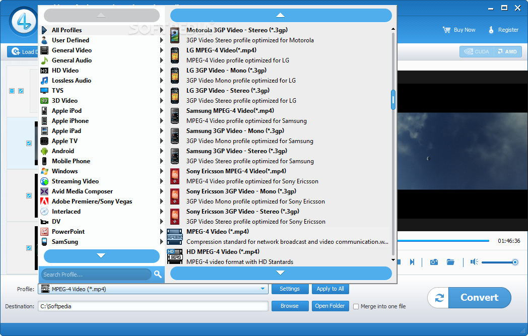Toggle the second file row checkbox
This screenshot has width=528, height=336.
29,143
